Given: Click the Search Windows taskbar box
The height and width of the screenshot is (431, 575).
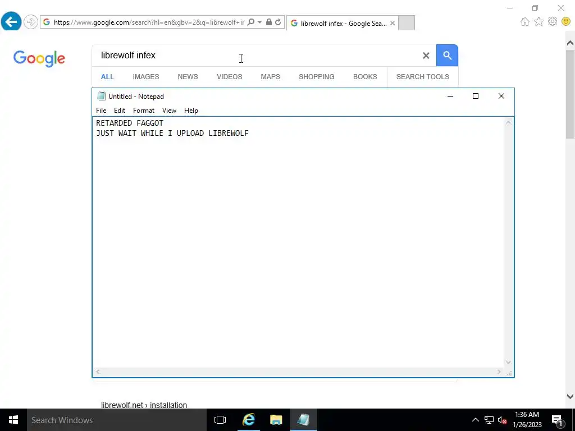Looking at the screenshot, I should click(x=117, y=420).
